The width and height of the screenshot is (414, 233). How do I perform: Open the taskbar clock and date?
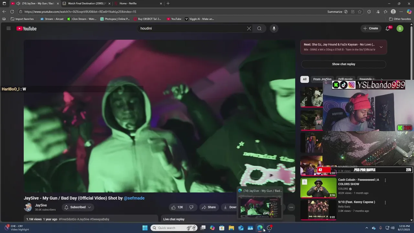tap(404, 228)
